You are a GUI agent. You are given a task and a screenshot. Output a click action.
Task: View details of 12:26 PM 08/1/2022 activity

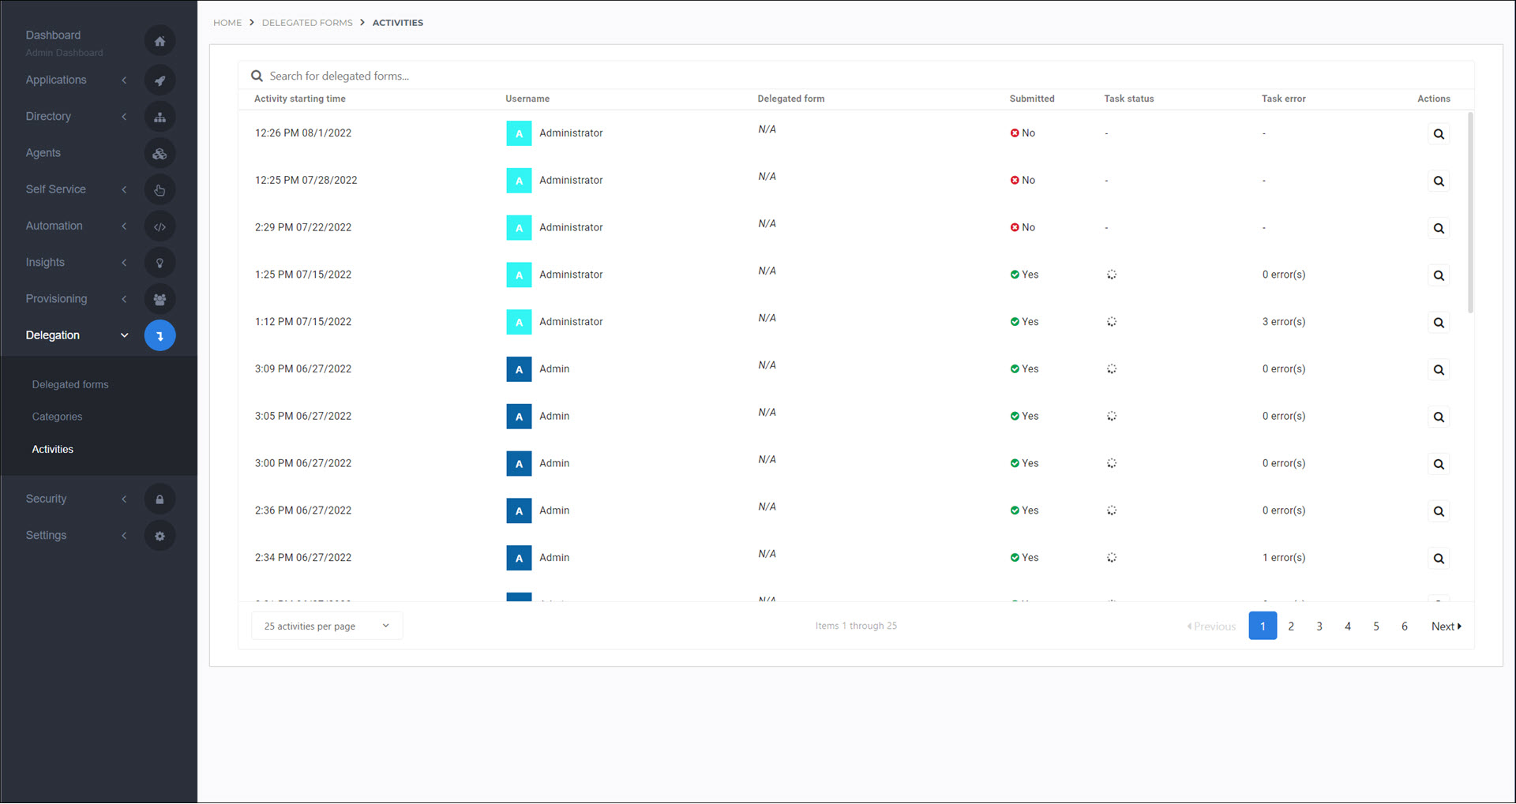click(x=1439, y=134)
